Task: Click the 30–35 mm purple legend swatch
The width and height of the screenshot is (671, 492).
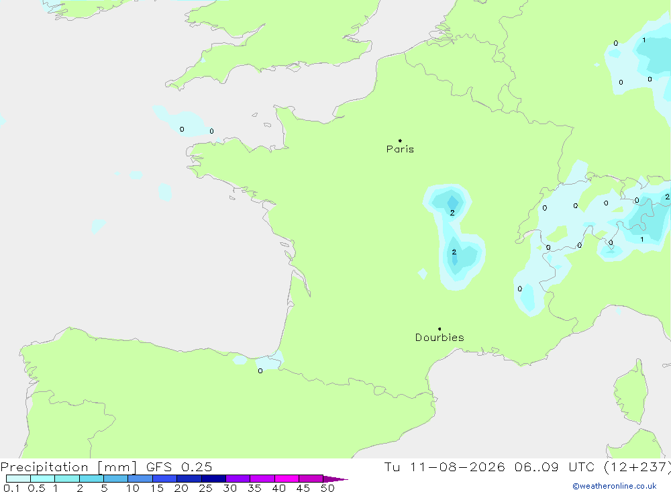Action: tap(238, 479)
